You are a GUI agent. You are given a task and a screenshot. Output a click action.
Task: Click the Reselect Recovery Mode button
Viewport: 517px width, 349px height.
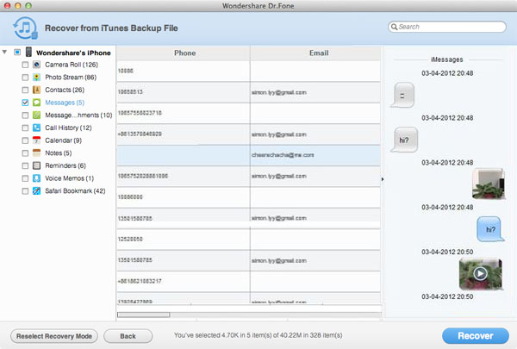[x=54, y=336]
